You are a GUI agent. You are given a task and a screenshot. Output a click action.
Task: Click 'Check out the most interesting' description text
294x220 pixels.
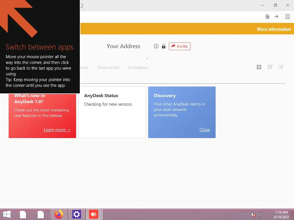(x=41, y=113)
